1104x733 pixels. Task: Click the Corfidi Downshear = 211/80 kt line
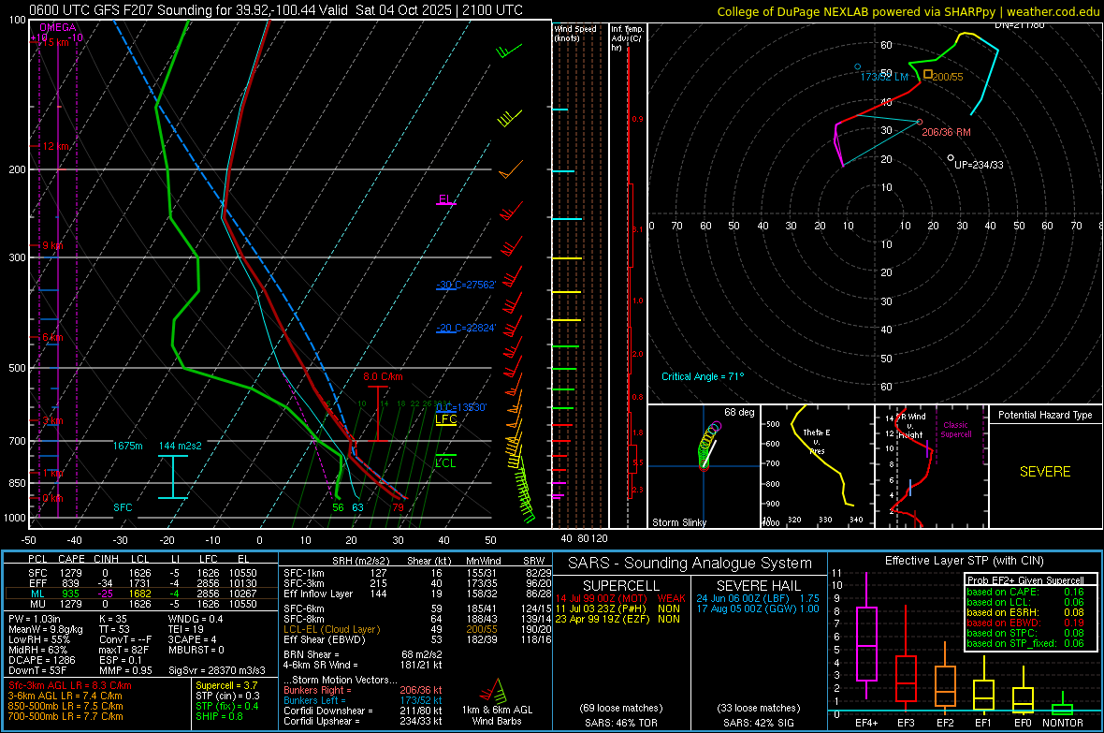(363, 711)
